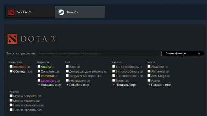Filter by hero Anti-Mage checkbox
Viewport: 207px width, 116px height.
tap(149, 76)
